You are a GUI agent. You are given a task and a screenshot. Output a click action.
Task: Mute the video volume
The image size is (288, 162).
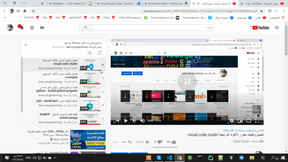click(x=143, y=121)
